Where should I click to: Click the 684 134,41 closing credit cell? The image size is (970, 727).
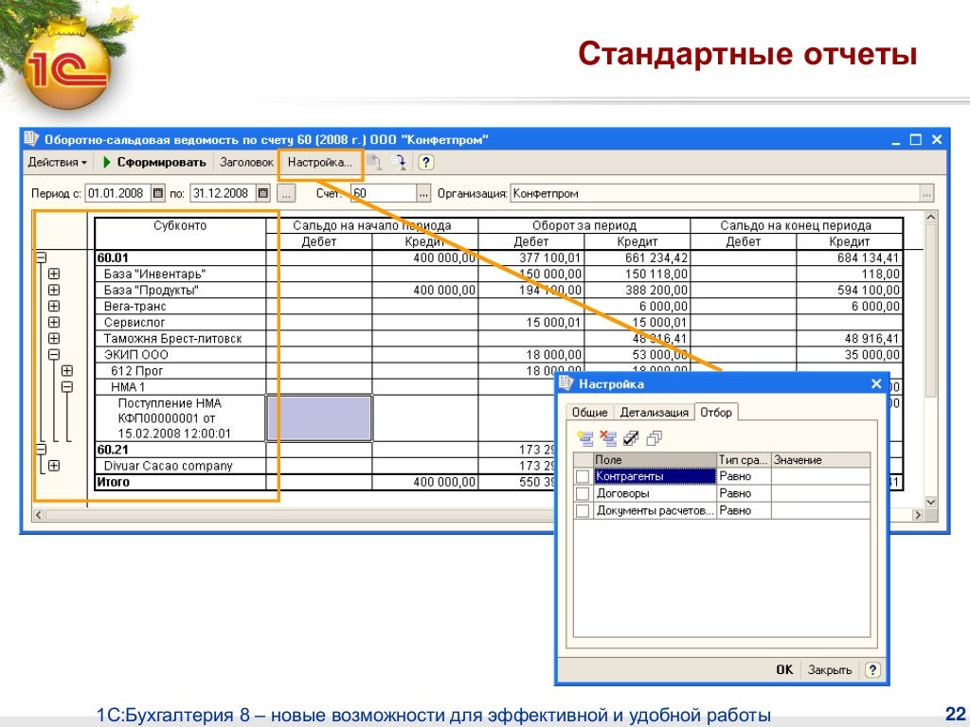coord(850,257)
